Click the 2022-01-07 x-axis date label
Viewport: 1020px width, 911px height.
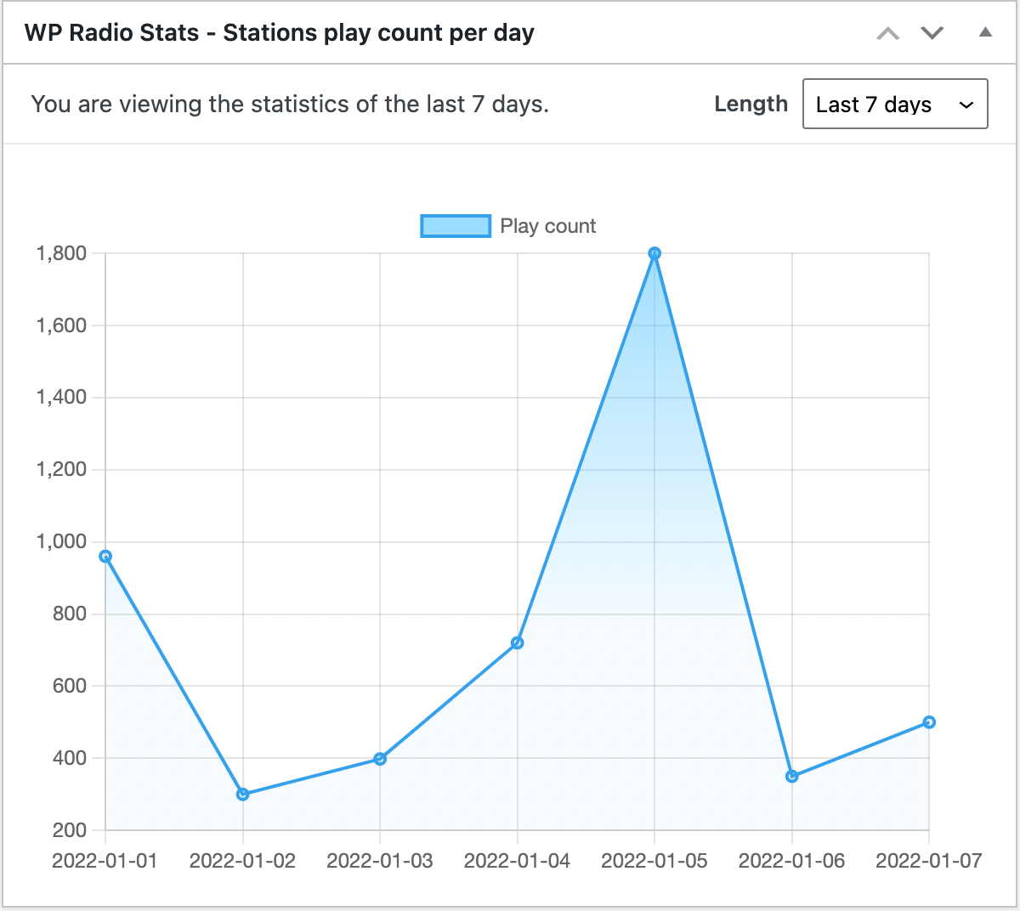point(928,861)
